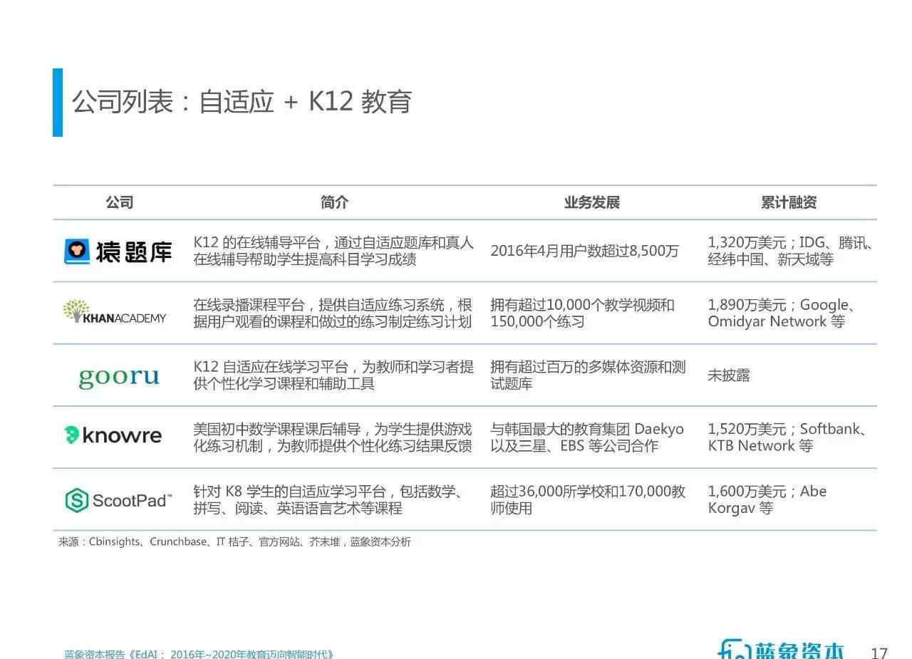Click the 猿题库 company logo

click(118, 251)
